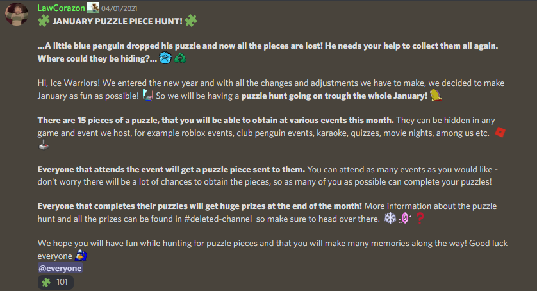Click the yellow emoji after 'whole January!'
The width and height of the screenshot is (537, 291).
pyautogui.click(x=436, y=96)
